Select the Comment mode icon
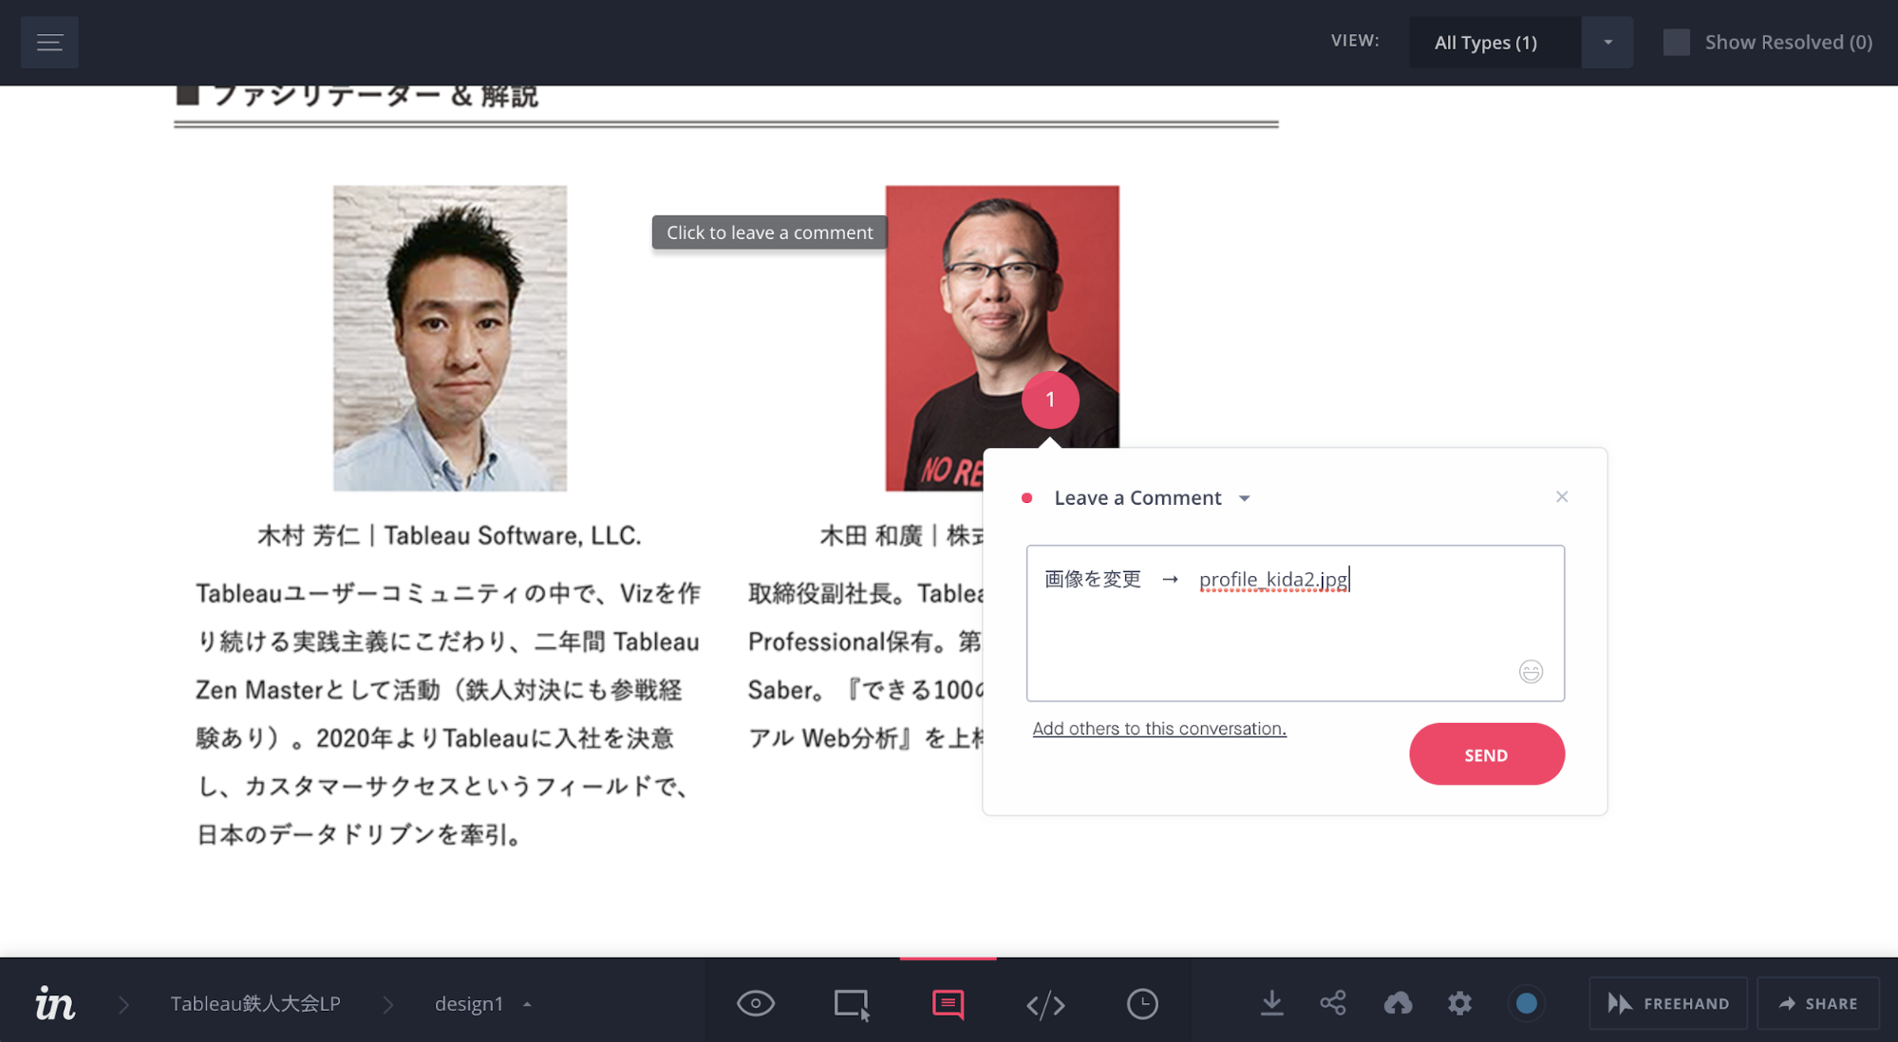The width and height of the screenshot is (1898, 1042). tap(948, 1004)
